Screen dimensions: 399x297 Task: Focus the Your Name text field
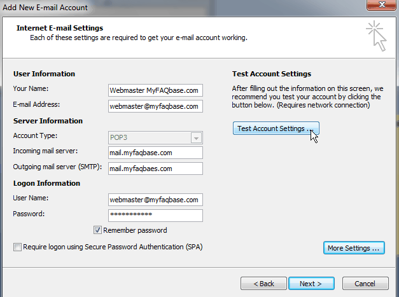coord(155,90)
